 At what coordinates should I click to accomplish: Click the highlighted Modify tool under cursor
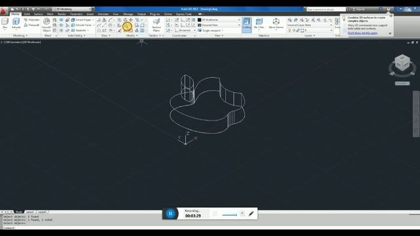127,26
